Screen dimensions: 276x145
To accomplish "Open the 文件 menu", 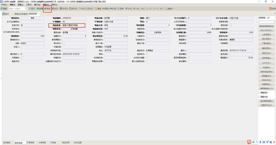I will pyautogui.click(x=4, y=5).
